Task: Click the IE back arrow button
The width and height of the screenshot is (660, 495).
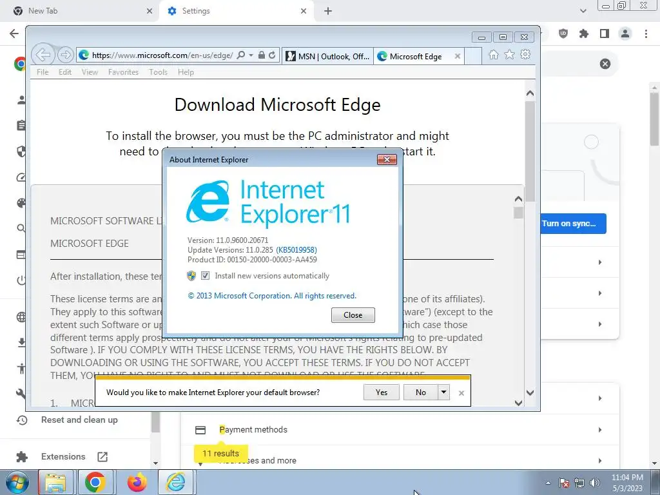Action: [x=43, y=54]
